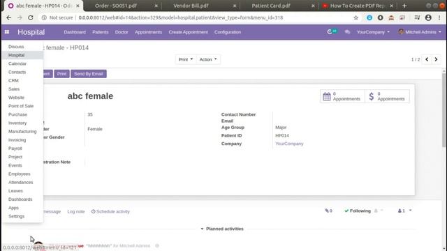This screenshot has height=251, width=447.
Task: Open Mitchell Admin user menu
Action: tap(420, 32)
